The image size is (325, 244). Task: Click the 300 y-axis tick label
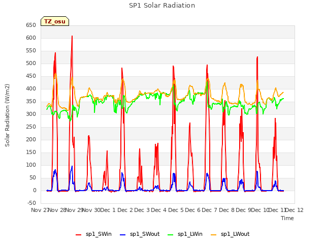[31, 114]
